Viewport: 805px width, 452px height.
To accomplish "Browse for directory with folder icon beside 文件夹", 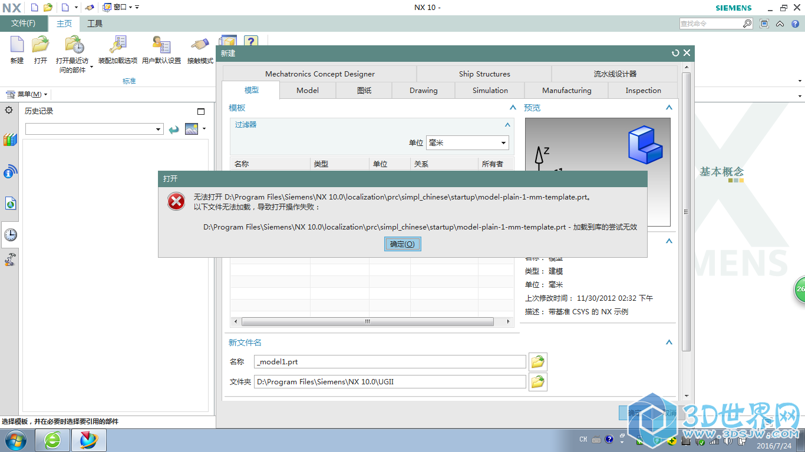I will 537,382.
